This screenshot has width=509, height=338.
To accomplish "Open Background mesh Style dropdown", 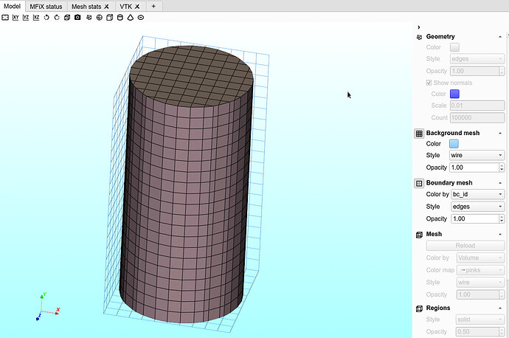I will pos(477,156).
